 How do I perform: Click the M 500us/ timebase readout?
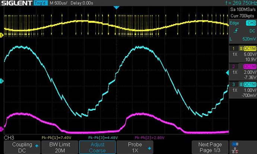tap(58, 3)
